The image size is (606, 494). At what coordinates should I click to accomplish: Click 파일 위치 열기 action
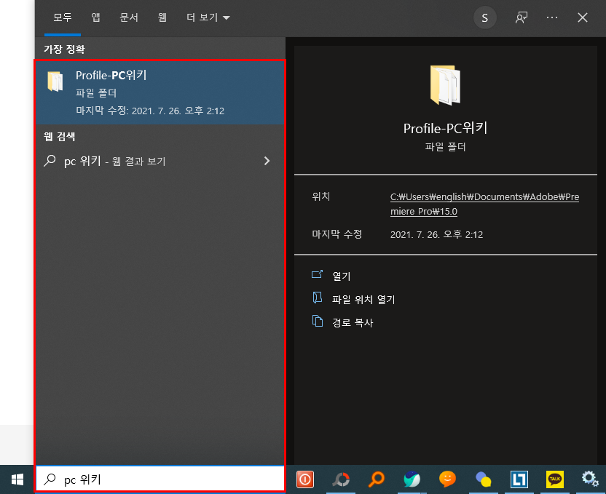click(x=363, y=300)
